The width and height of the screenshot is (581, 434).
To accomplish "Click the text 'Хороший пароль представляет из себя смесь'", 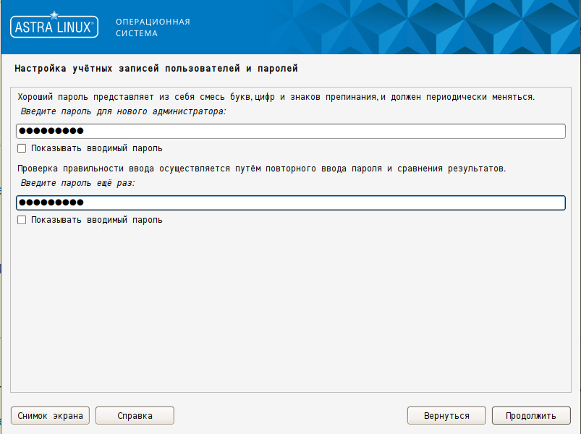I will click(121, 97).
